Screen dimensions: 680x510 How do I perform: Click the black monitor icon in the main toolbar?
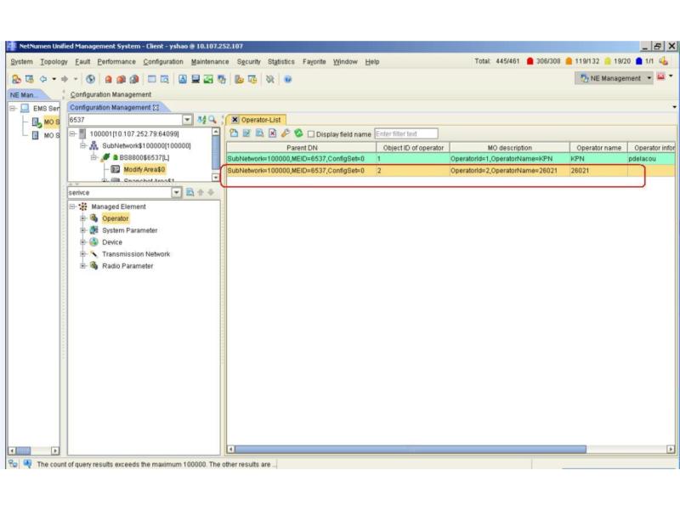coord(195,79)
